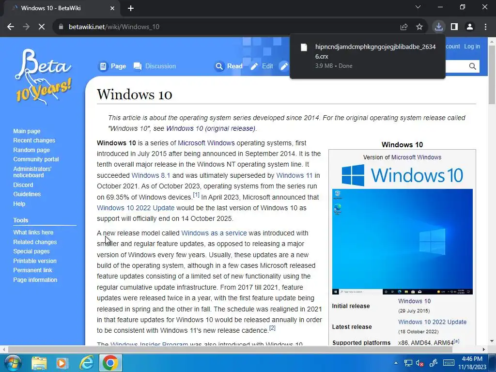Follow the Windows 8.1 link

(151, 175)
